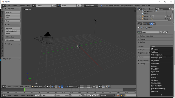
Task: Toggle Camera renderability in outliner
Action: (x=170, y=16)
